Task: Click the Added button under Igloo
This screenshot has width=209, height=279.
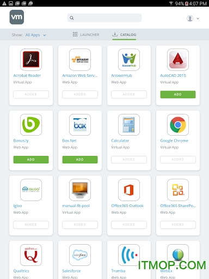Action: tap(31, 225)
